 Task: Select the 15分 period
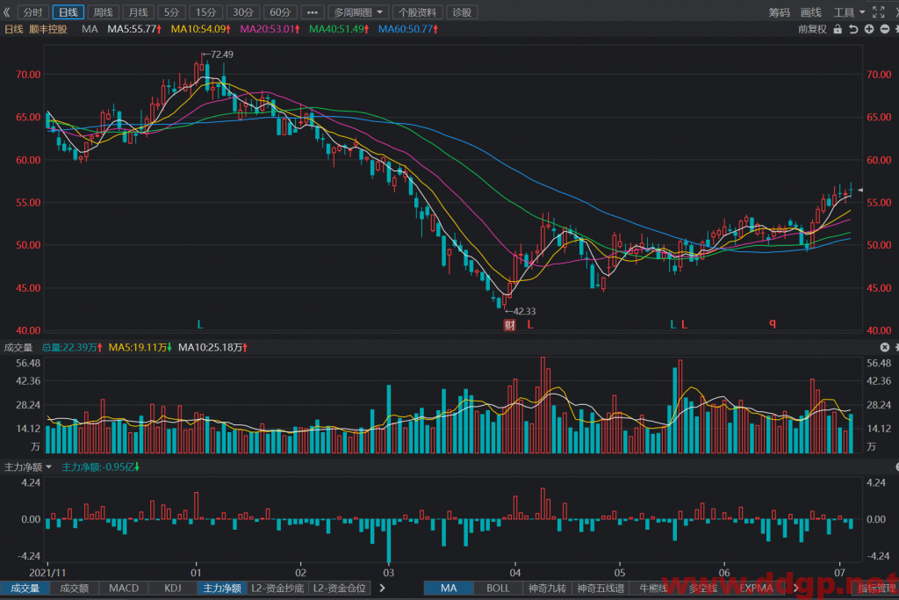pos(205,12)
